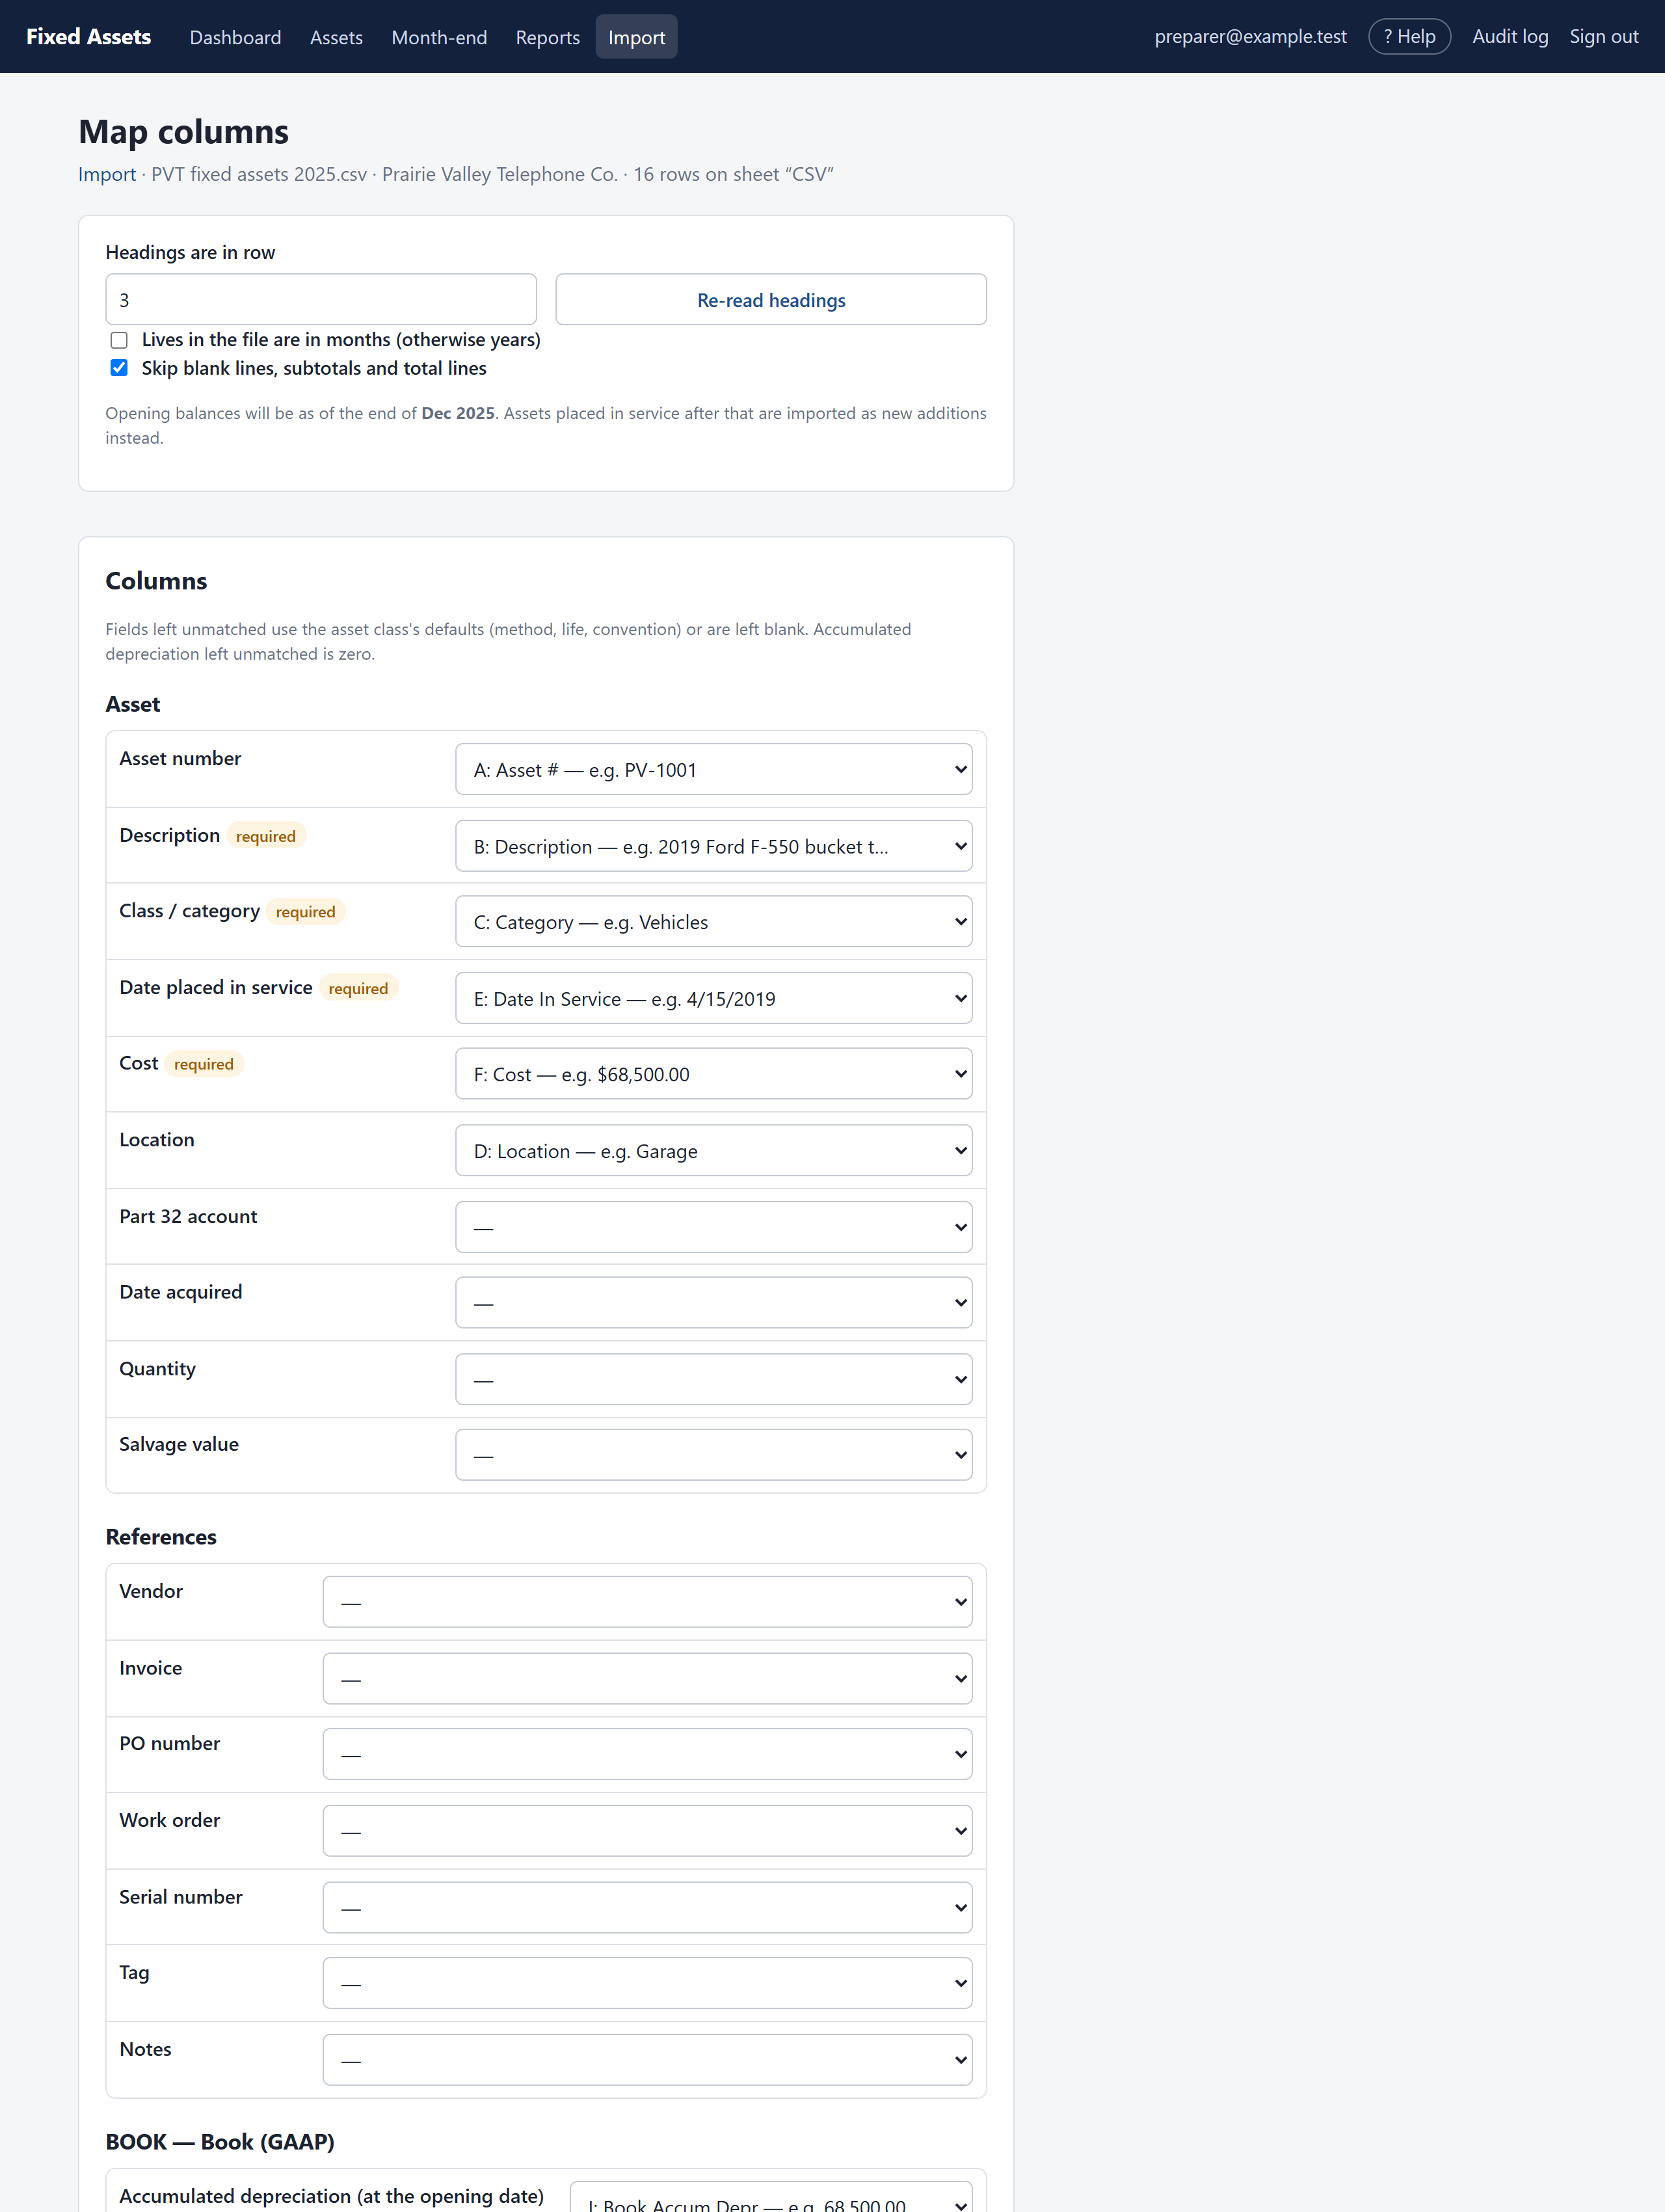Click the 'References' section heading
This screenshot has width=1665, height=2212.
161,1537
